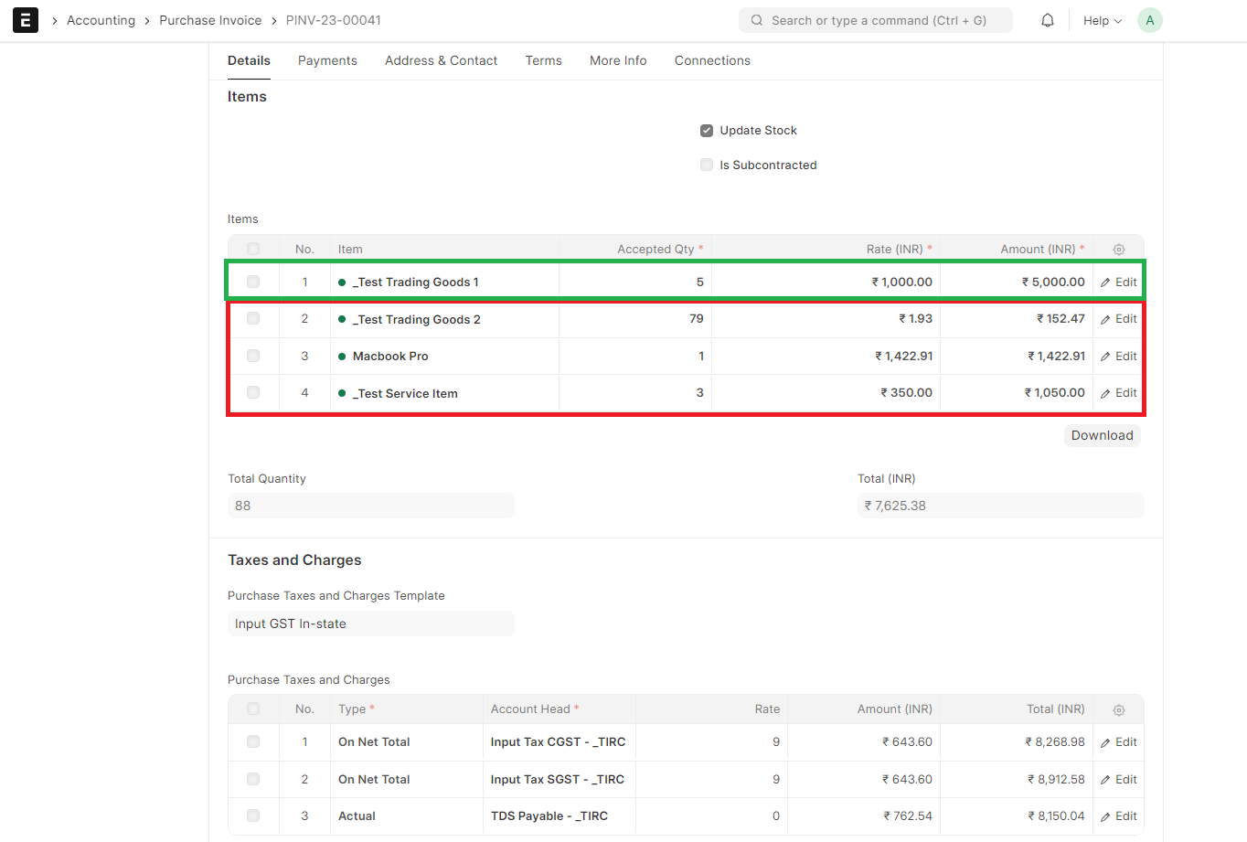Edit the Macbook Pro row

click(1118, 357)
